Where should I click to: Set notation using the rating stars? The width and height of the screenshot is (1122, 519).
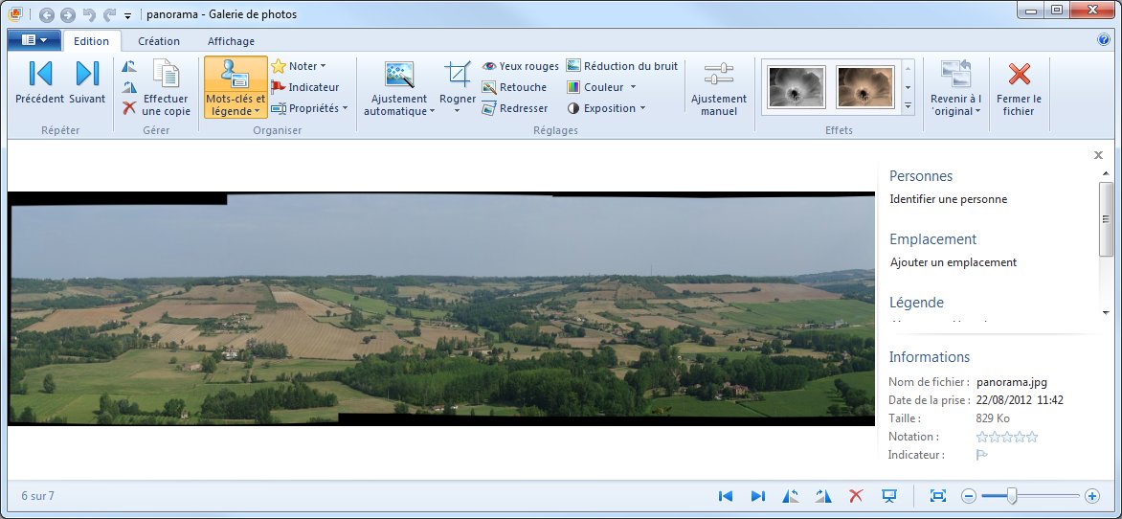1007,437
